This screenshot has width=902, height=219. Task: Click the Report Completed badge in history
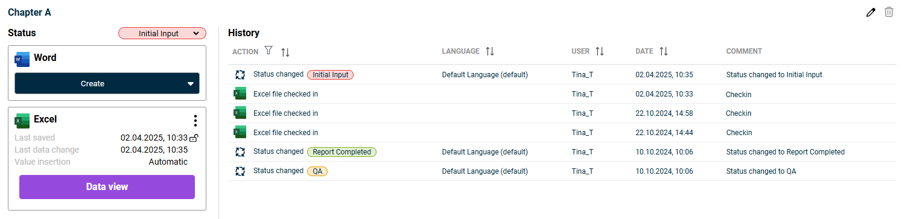pyautogui.click(x=342, y=152)
